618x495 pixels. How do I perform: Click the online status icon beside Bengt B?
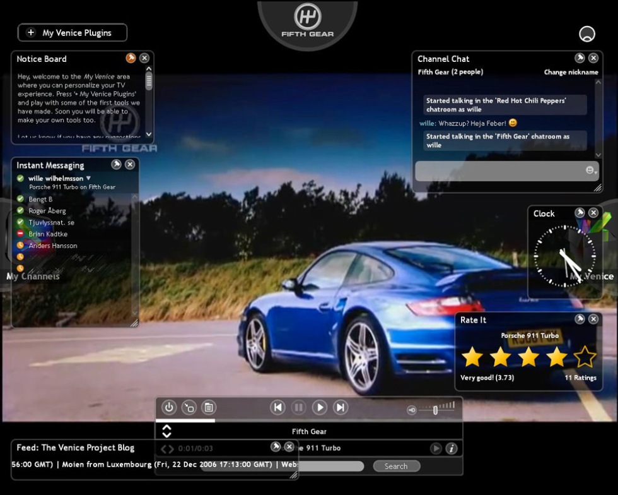(20, 199)
